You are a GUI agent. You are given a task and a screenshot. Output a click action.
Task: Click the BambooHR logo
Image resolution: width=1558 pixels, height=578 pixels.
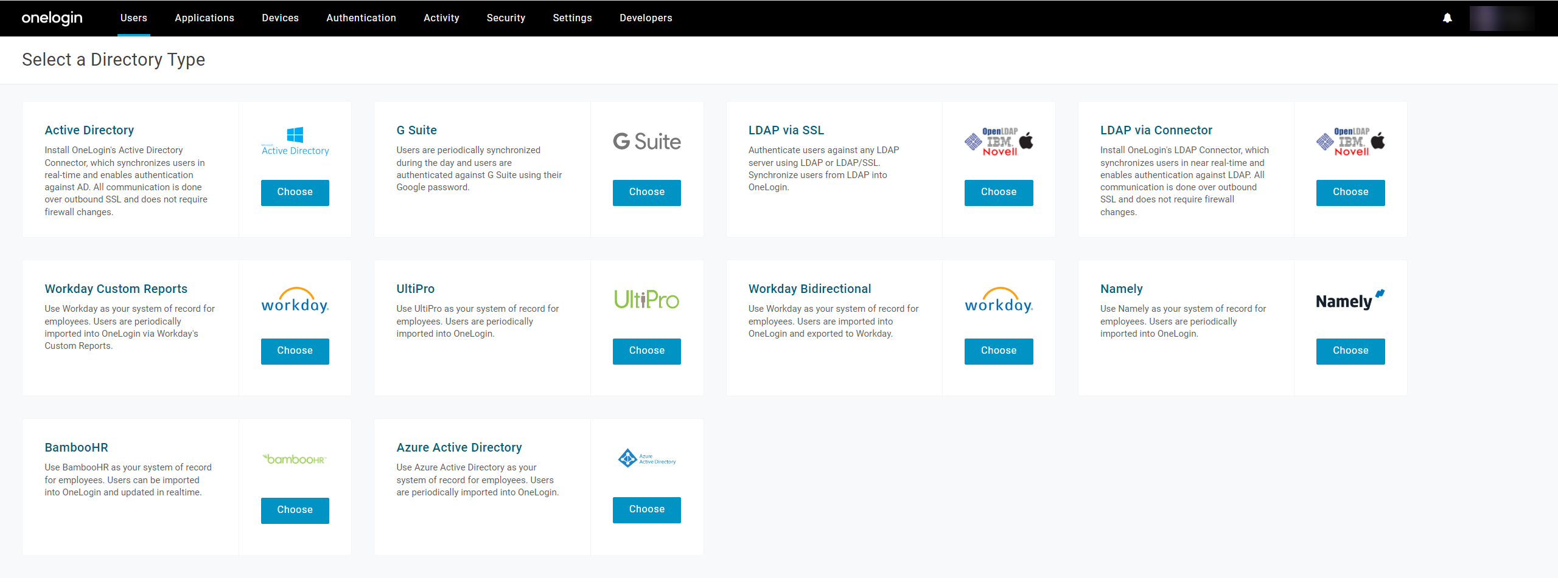tap(295, 459)
